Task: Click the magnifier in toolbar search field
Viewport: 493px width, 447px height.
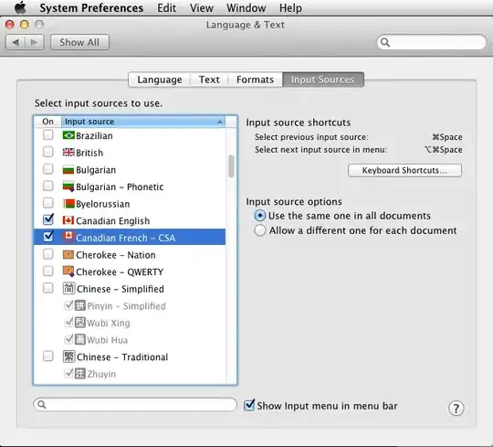Action: tap(385, 42)
